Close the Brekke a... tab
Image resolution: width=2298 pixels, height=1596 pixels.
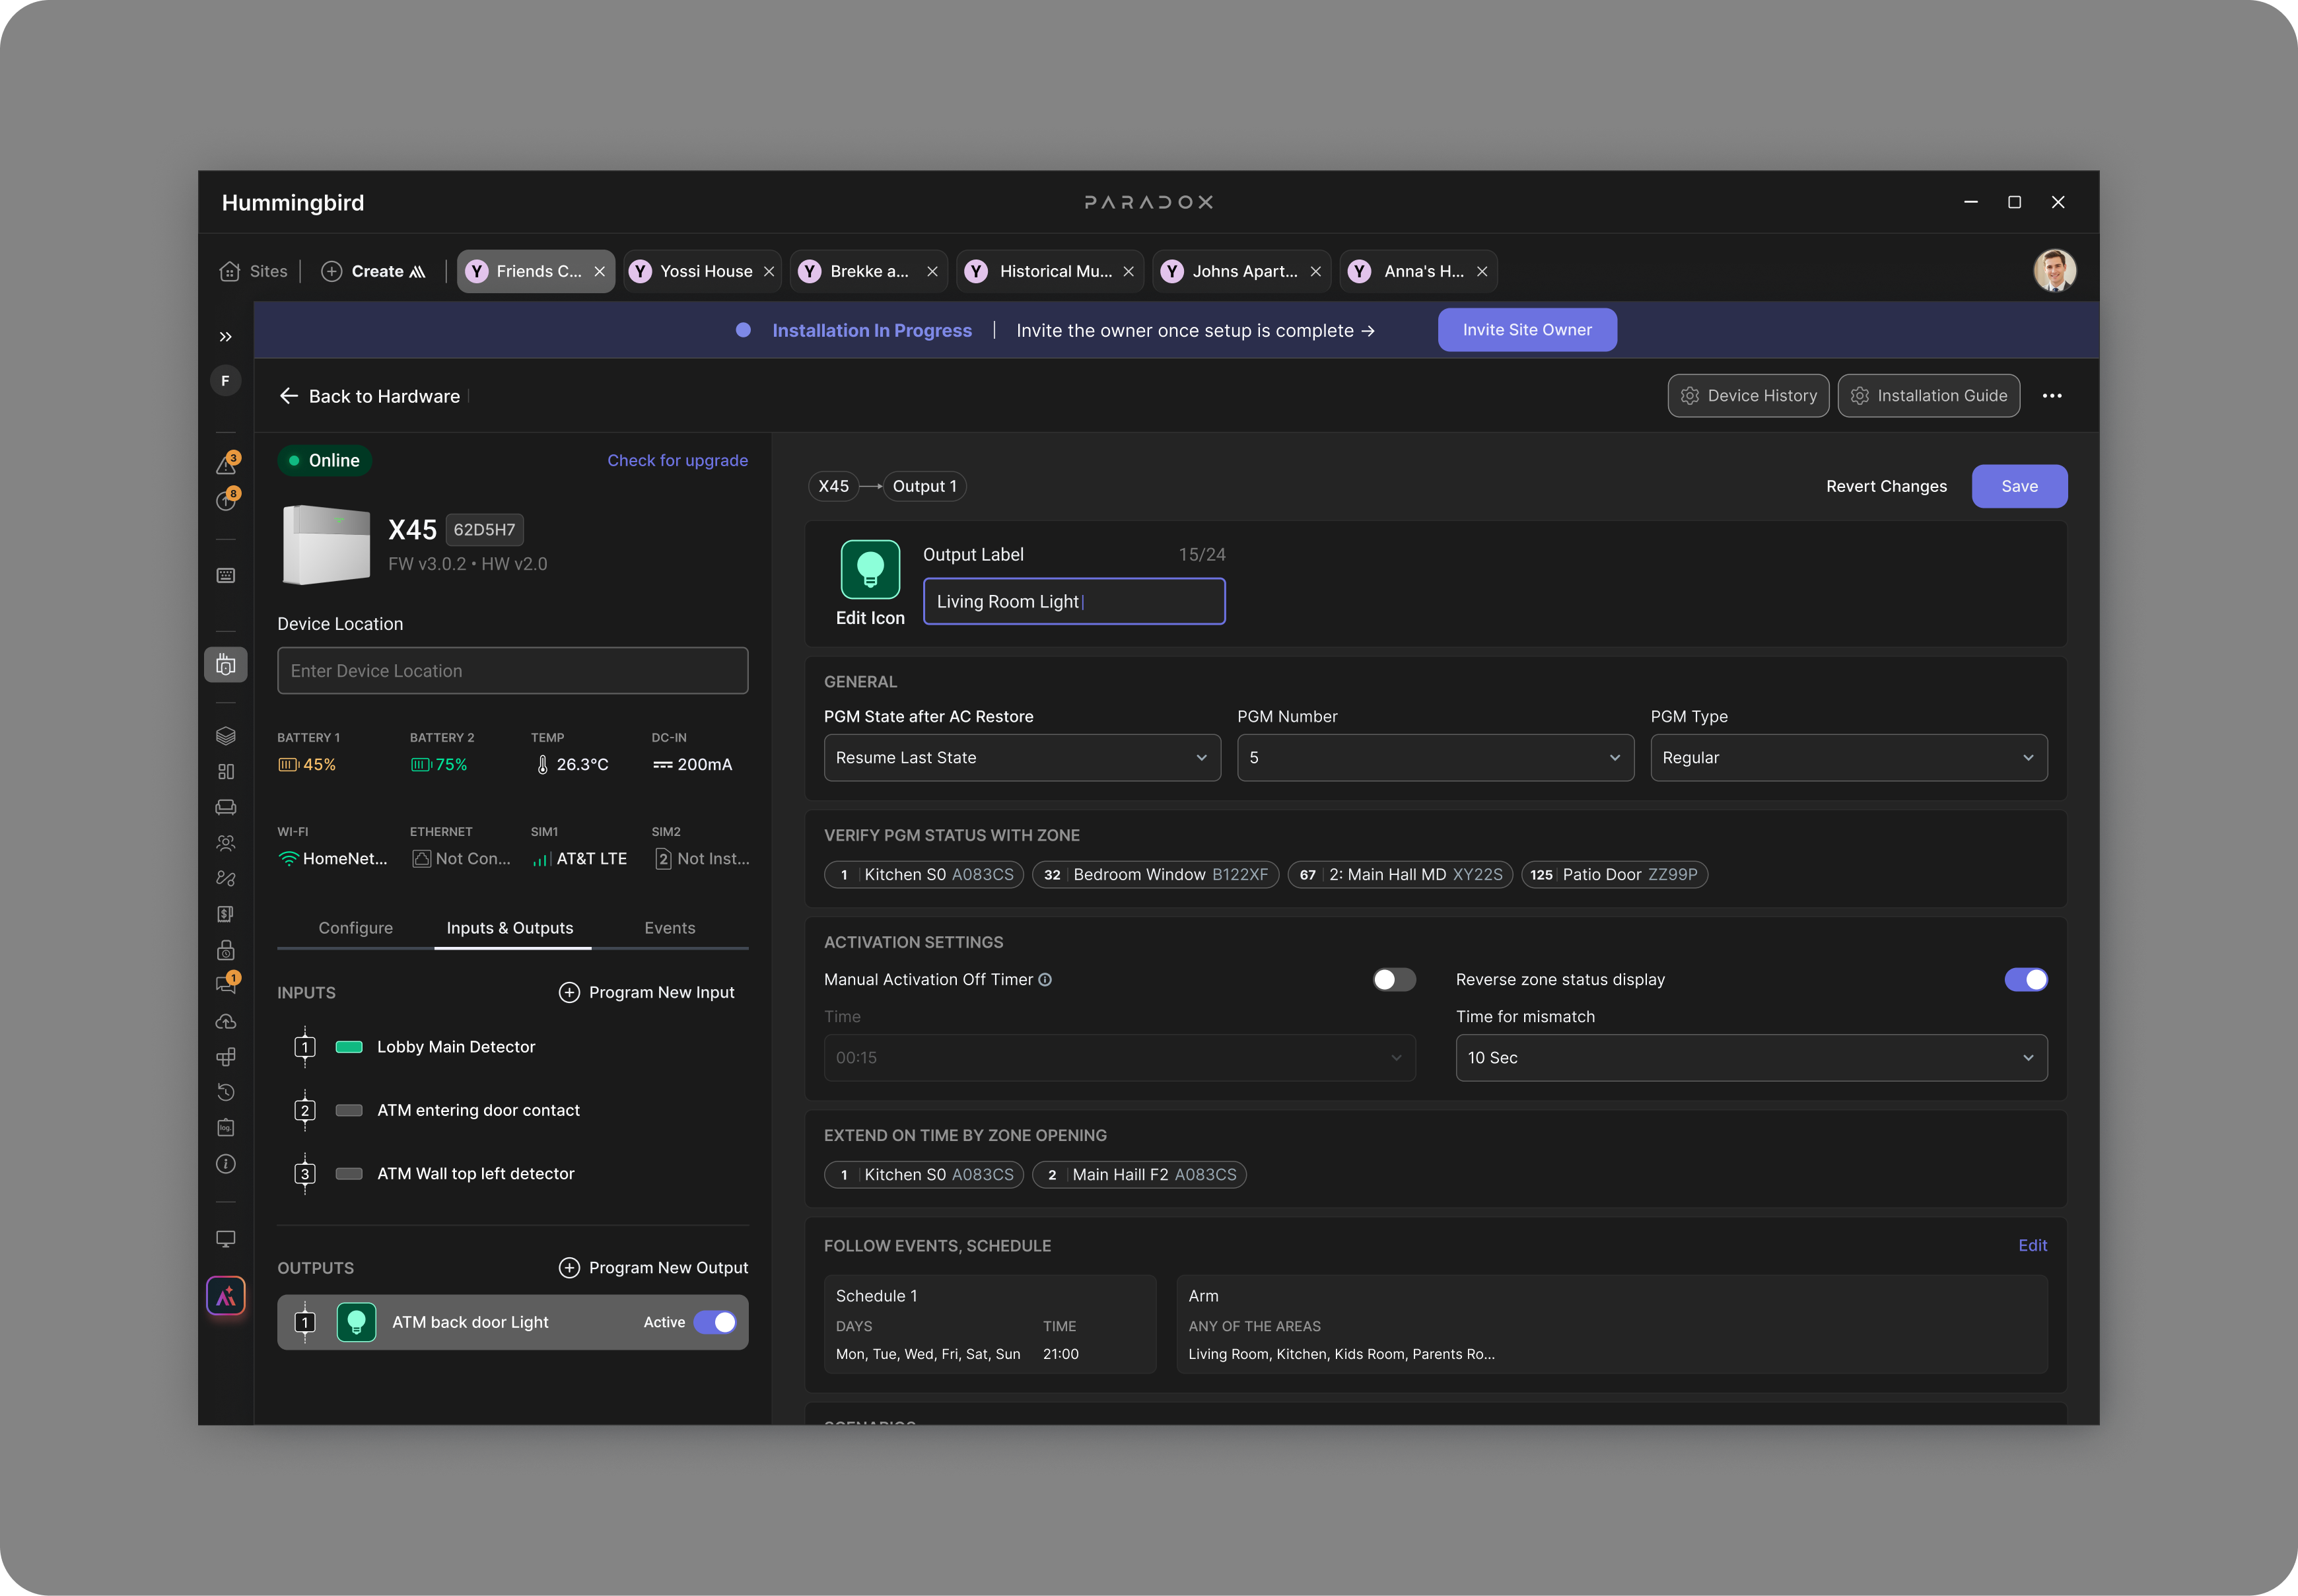pyautogui.click(x=932, y=272)
